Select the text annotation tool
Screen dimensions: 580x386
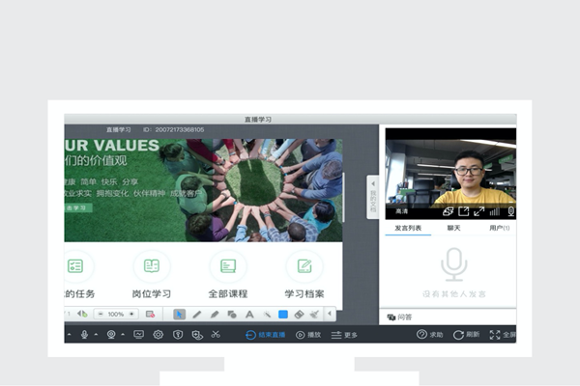coord(249,315)
